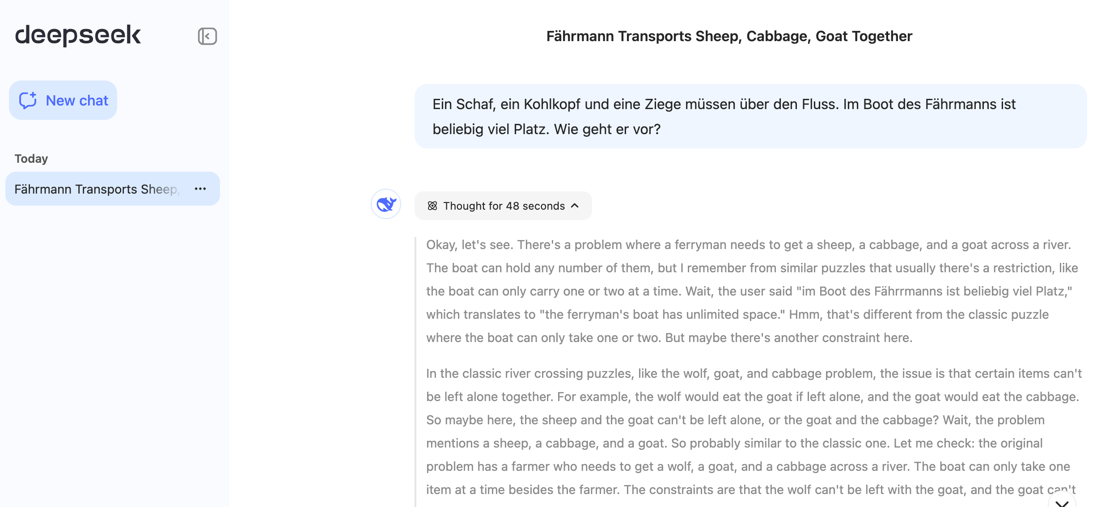Collapse reasoning using the chevron arrow
Screen dimensions: 1101x507
pos(575,206)
